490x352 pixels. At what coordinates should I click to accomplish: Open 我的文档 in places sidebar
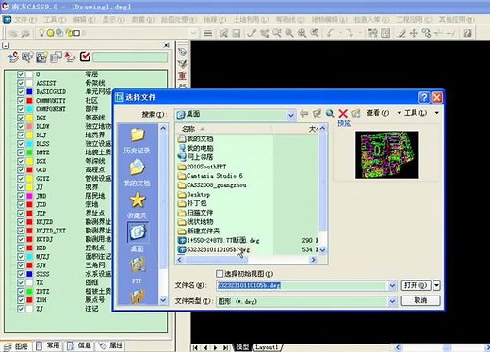[x=137, y=173]
